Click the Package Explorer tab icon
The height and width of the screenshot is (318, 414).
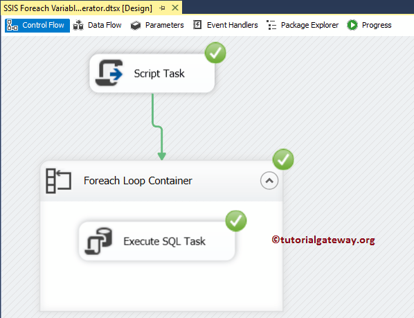[x=271, y=25]
